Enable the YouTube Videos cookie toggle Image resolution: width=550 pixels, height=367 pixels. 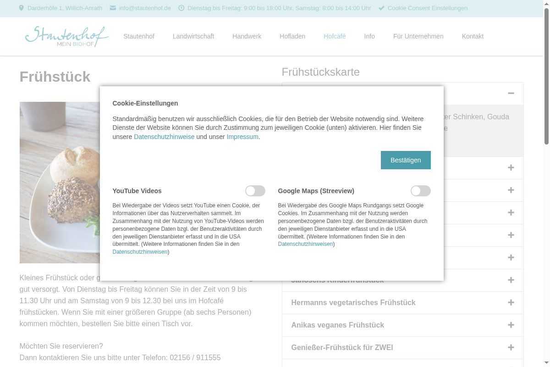click(x=255, y=191)
